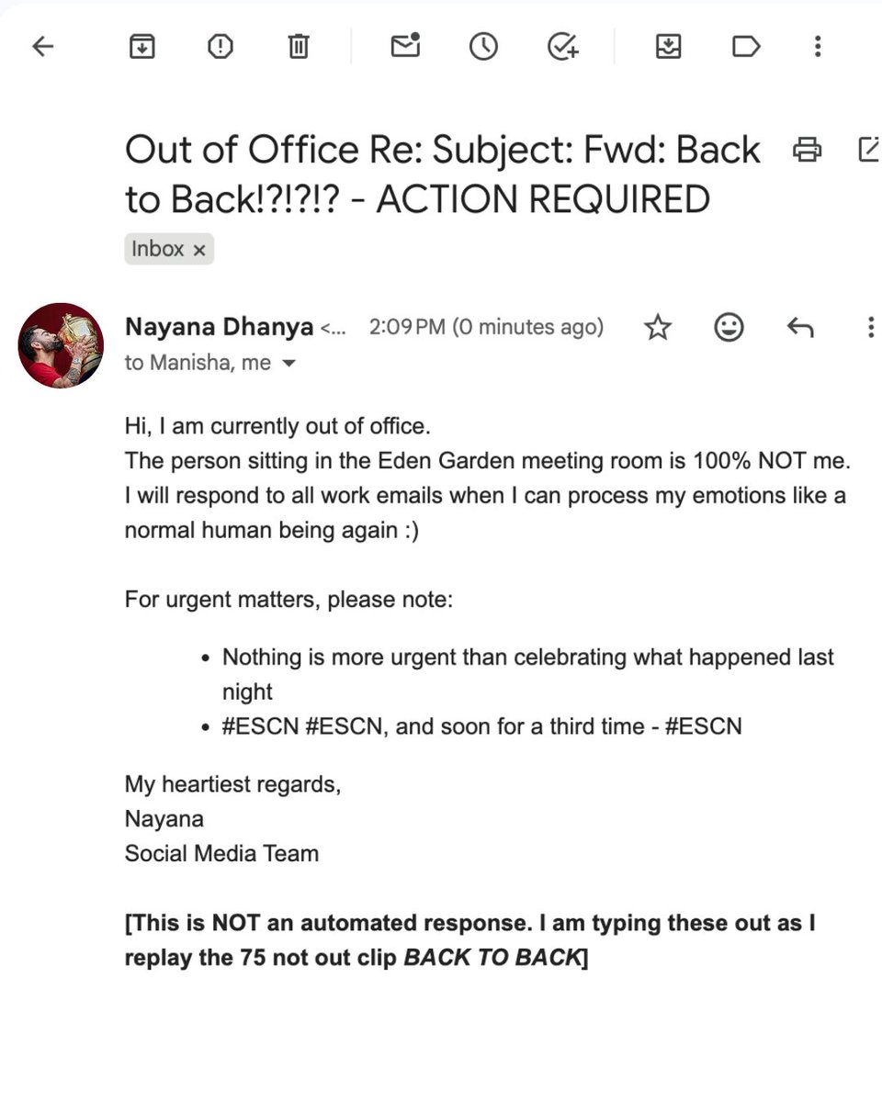Archive this email
Screen dimensions: 882x1102
[x=141, y=46]
